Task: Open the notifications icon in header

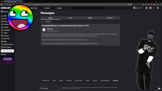Action: click(x=147, y=8)
